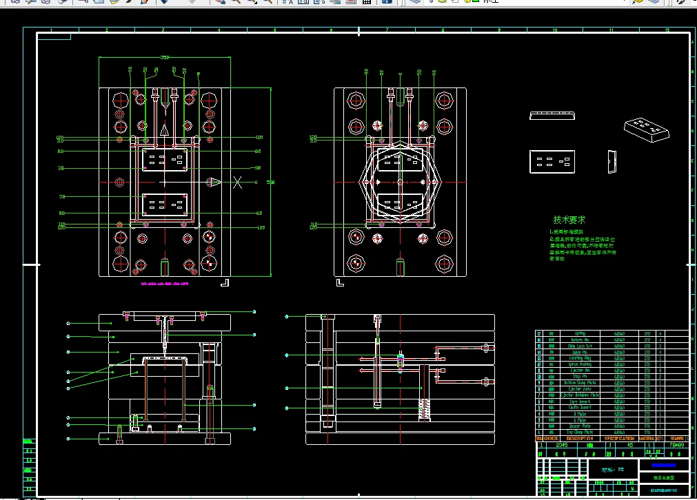Viewport: 697px width, 500px height.
Task: Select the 350 width dimension label
Action: coord(165,57)
